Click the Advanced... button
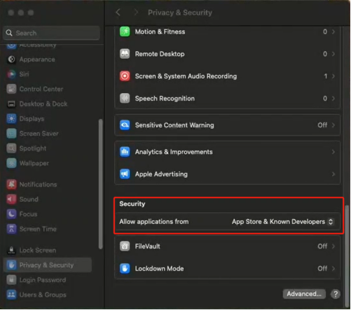Viewport: 351px width, 310px height. pos(304,294)
